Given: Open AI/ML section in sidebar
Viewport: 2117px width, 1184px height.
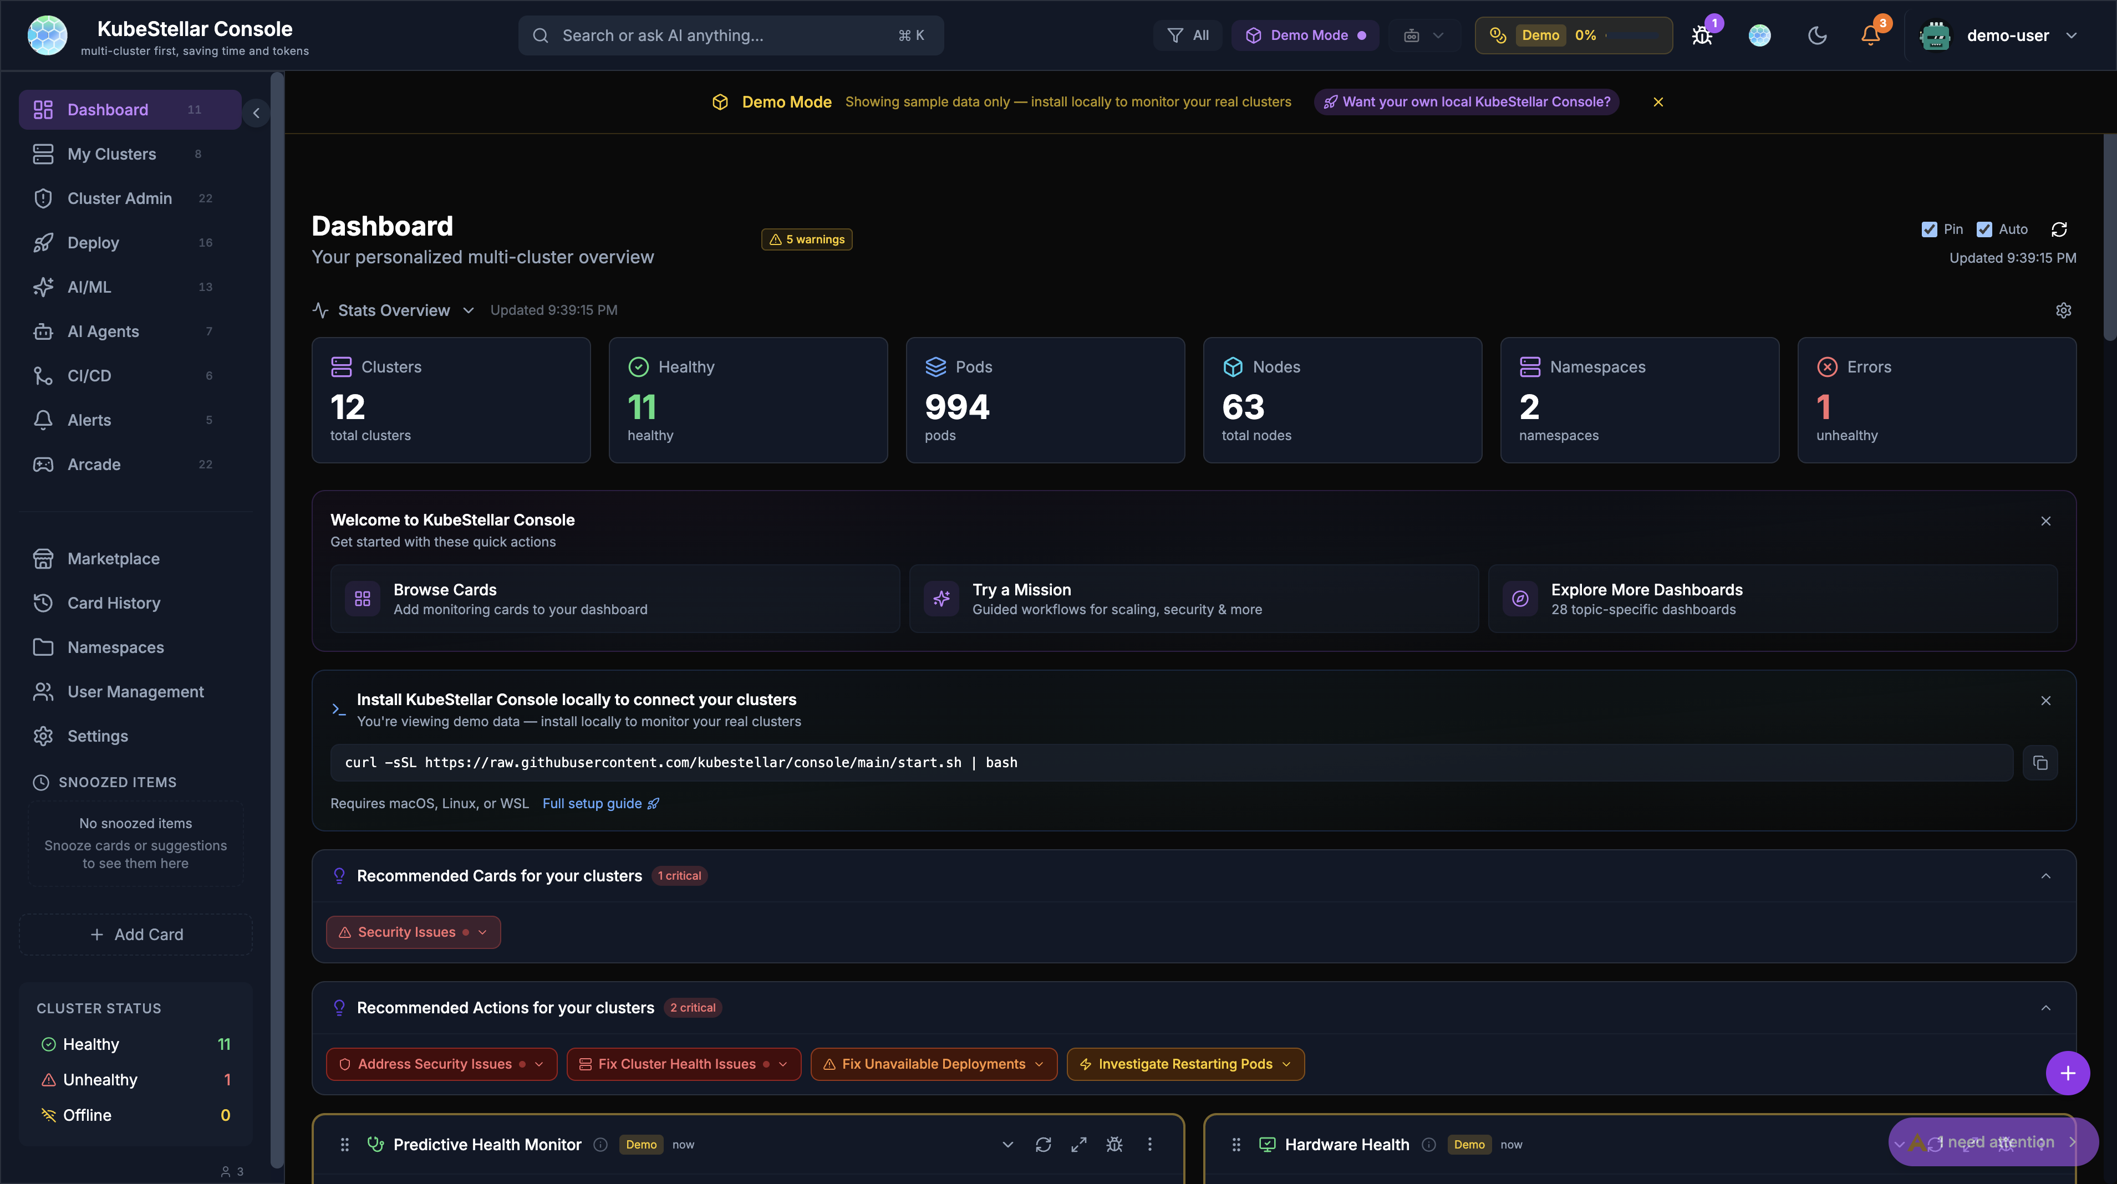Looking at the screenshot, I should tap(130, 287).
